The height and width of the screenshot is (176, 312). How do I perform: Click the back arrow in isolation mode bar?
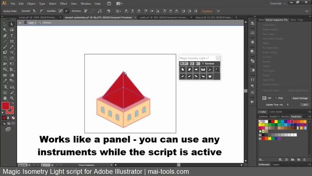pos(20,23)
